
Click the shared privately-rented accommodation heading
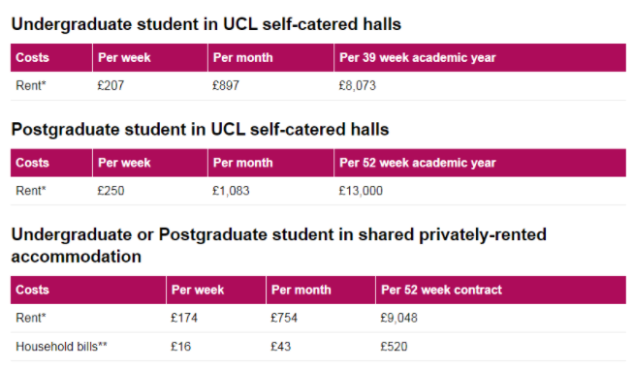pos(279,246)
